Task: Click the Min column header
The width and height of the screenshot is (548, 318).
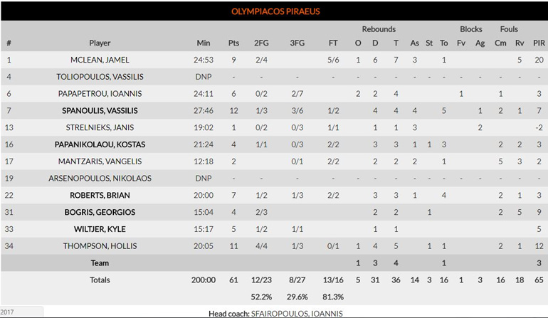Action: (204, 43)
